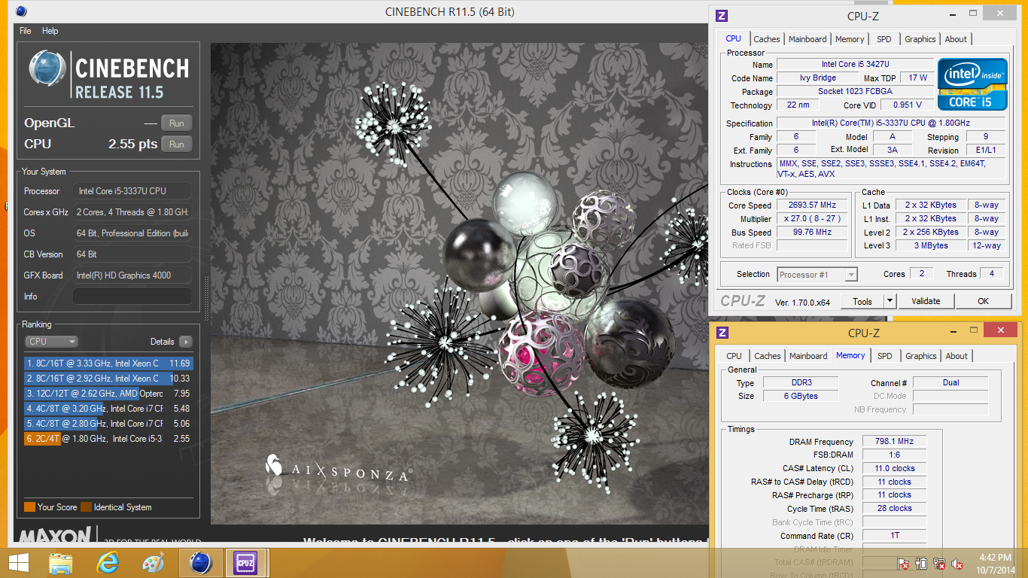Select ranking row 12C/12T @ 2.62 GHz AMD

click(109, 394)
